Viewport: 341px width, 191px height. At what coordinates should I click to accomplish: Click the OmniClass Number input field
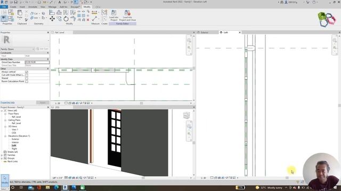point(37,62)
